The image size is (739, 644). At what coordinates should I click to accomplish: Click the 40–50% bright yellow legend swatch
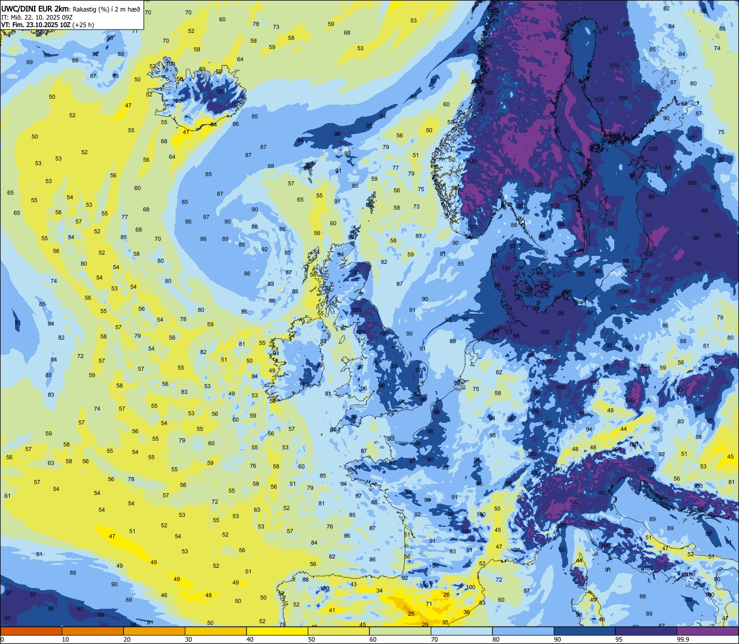tap(277, 631)
